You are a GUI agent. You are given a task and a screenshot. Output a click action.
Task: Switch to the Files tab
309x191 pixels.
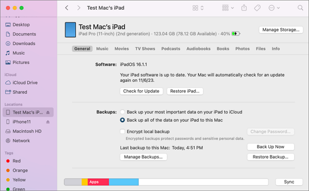[x=261, y=48]
